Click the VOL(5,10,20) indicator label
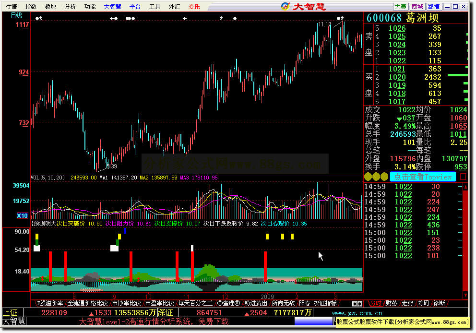This screenshot has width=476, height=333. [x=48, y=178]
